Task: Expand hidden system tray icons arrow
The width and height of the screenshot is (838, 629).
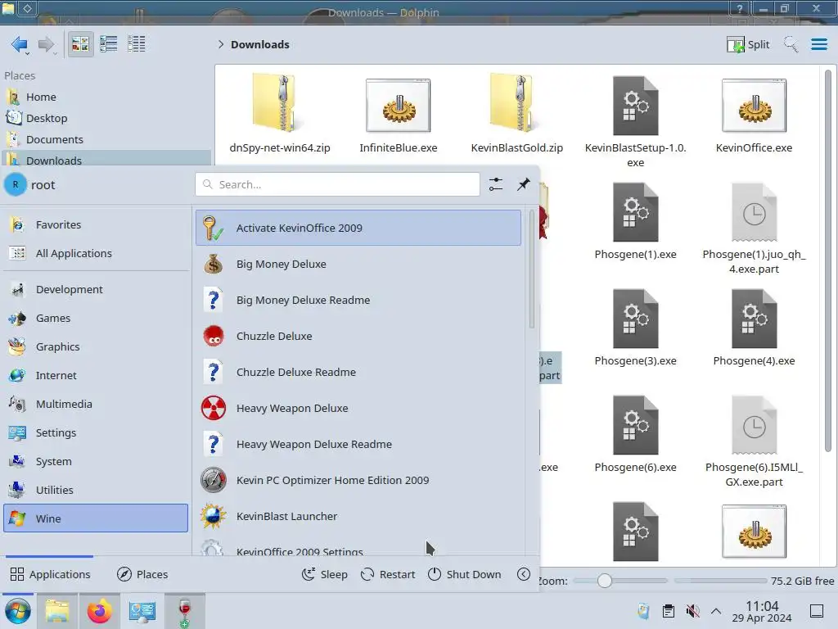Action: [716, 611]
